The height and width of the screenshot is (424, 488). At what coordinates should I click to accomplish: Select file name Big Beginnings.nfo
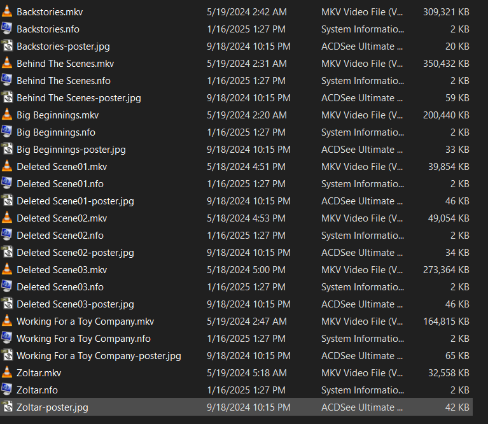[56, 132]
